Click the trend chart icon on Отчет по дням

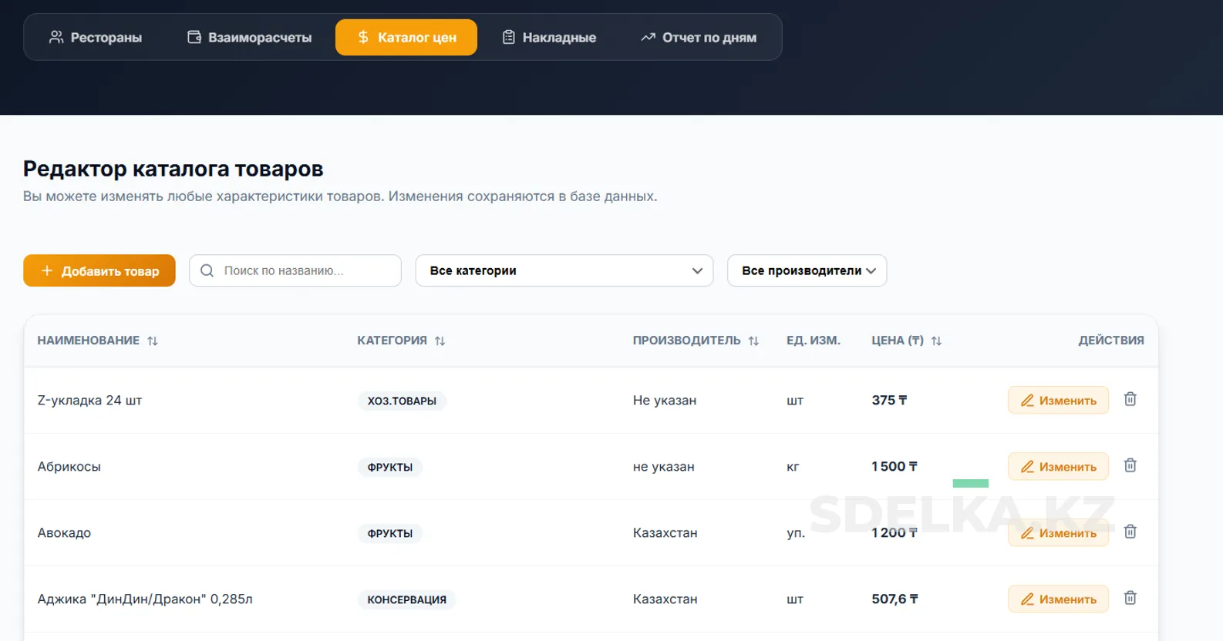(x=648, y=37)
